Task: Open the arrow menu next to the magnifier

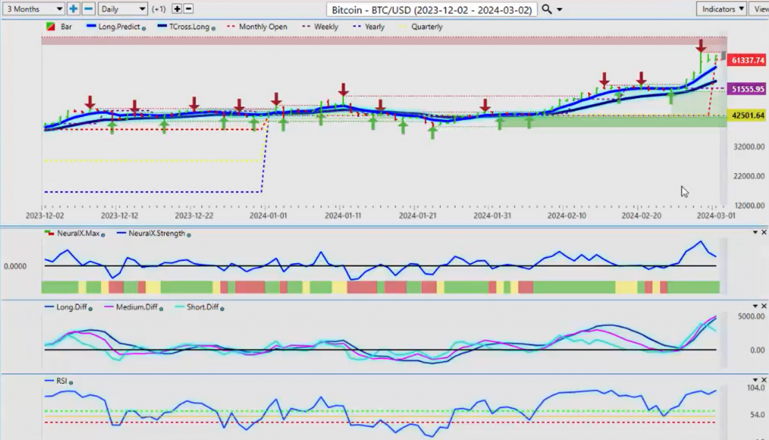Action: point(559,10)
